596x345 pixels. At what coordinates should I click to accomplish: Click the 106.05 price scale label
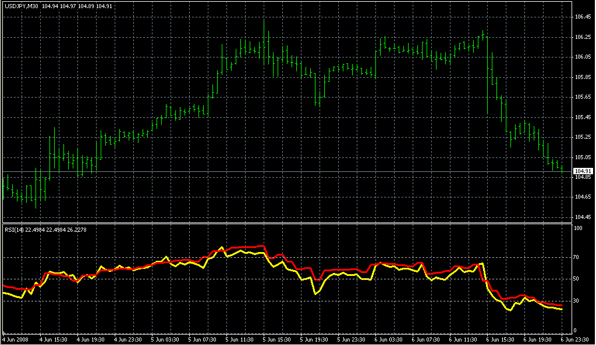(583, 57)
